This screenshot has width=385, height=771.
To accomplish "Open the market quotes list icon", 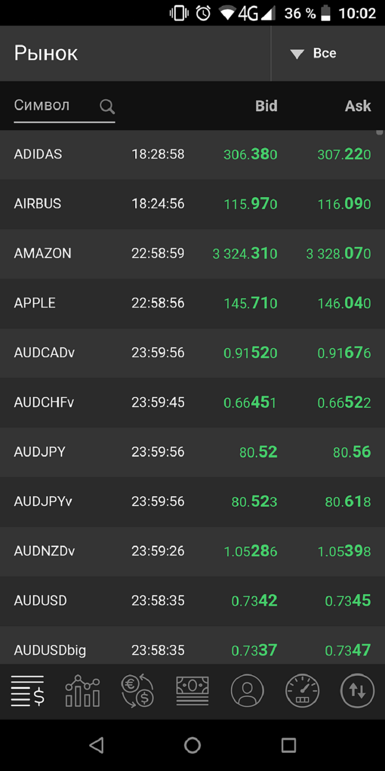I will (x=28, y=690).
